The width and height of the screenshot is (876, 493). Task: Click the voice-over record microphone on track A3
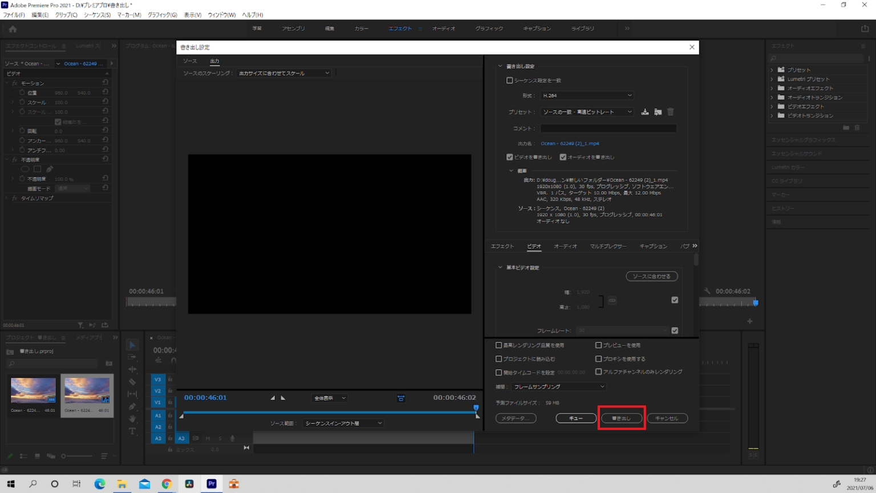[233, 438]
